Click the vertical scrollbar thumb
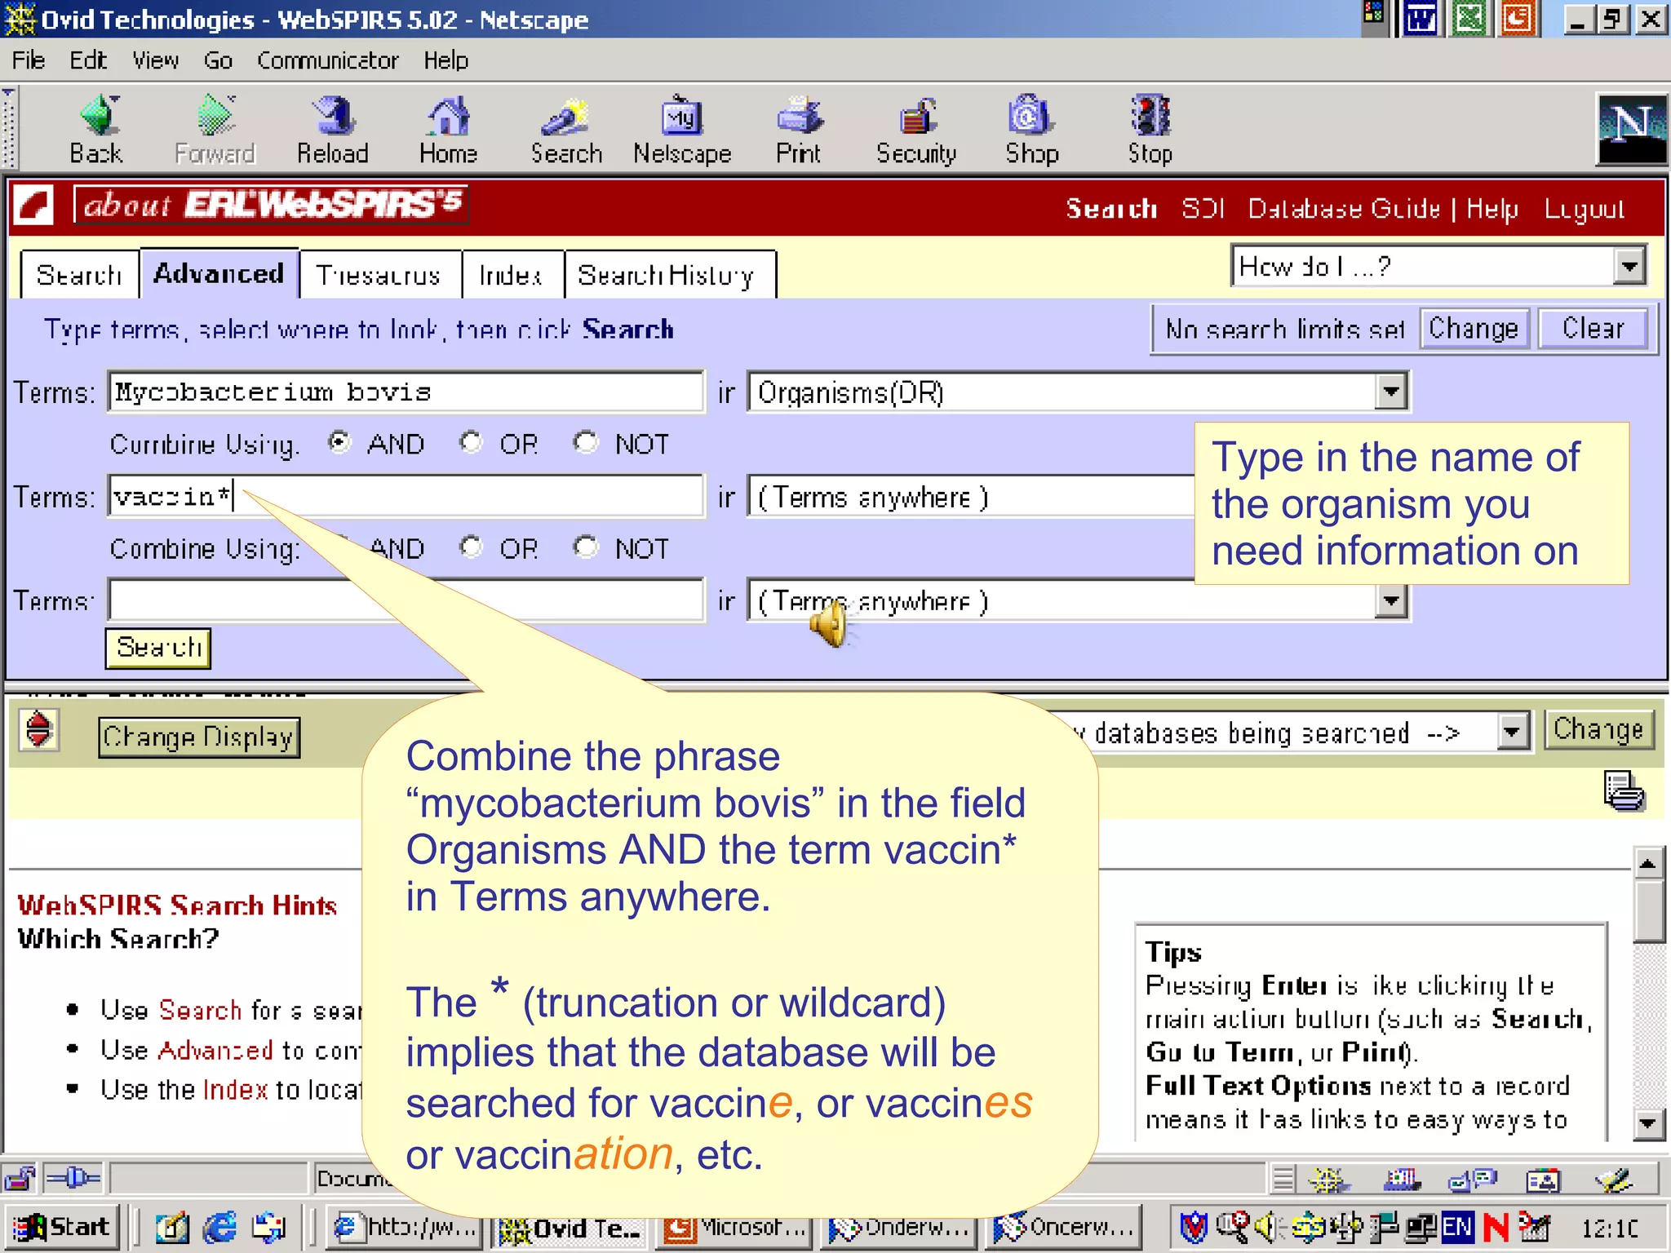The image size is (1671, 1253). (1649, 910)
